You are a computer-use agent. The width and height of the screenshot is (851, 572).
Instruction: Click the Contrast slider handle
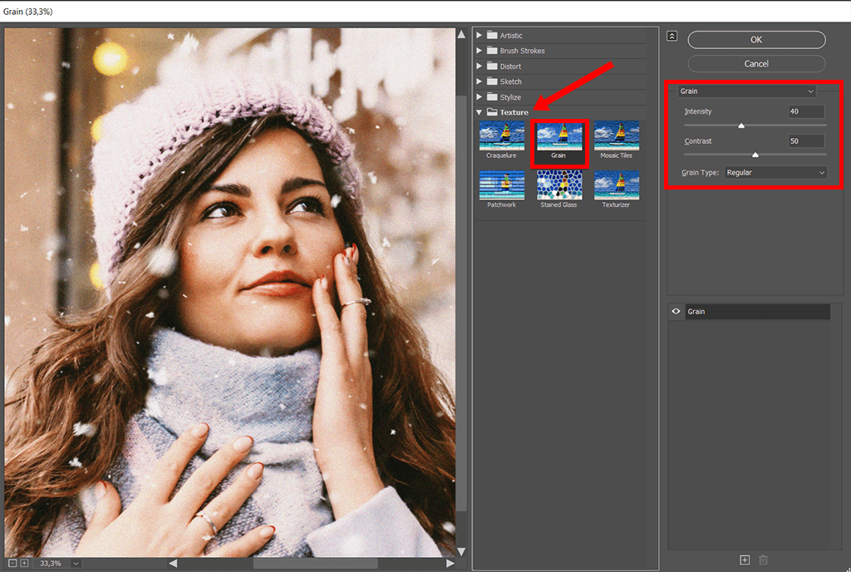pos(755,155)
